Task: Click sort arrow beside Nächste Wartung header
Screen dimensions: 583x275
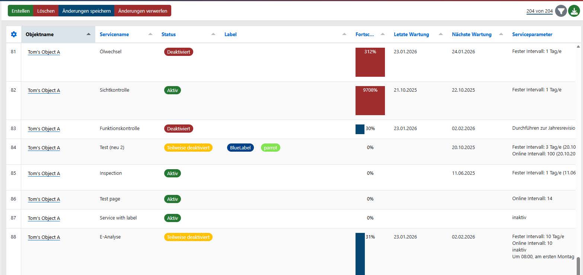Action: [x=501, y=34]
